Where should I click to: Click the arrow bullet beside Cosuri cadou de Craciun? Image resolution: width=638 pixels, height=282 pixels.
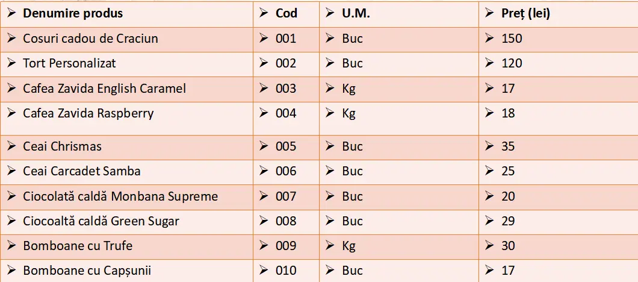pyautogui.click(x=12, y=39)
